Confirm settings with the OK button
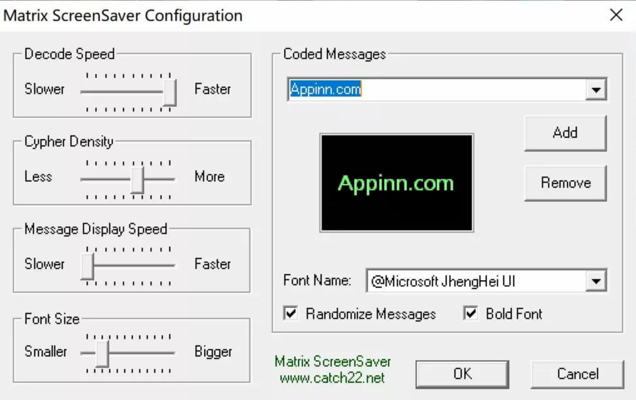The image size is (636, 400). click(x=462, y=374)
